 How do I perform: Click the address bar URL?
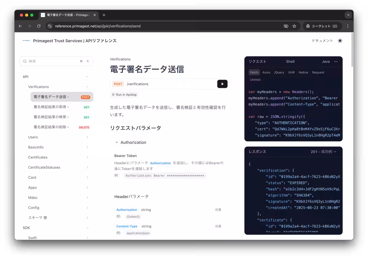coord(98,26)
